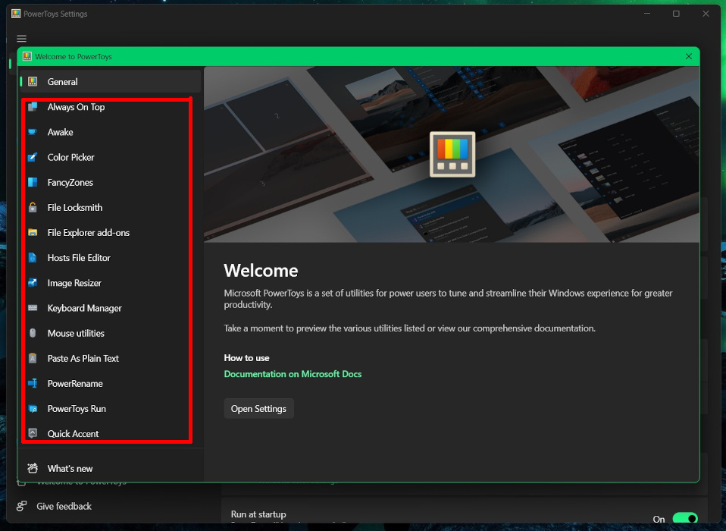Click the Hosts File Editor icon
726x531 pixels.
[x=33, y=258]
